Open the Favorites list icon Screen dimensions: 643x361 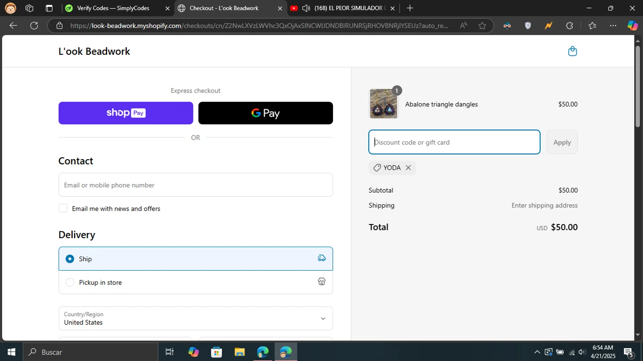tap(592, 26)
